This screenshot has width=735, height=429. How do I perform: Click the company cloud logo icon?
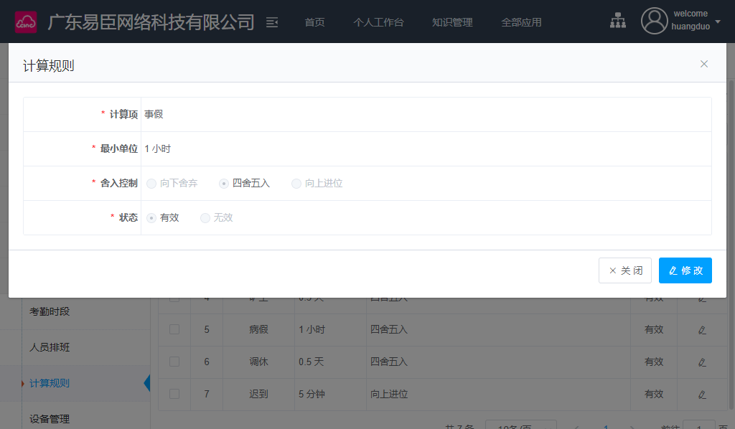26,22
